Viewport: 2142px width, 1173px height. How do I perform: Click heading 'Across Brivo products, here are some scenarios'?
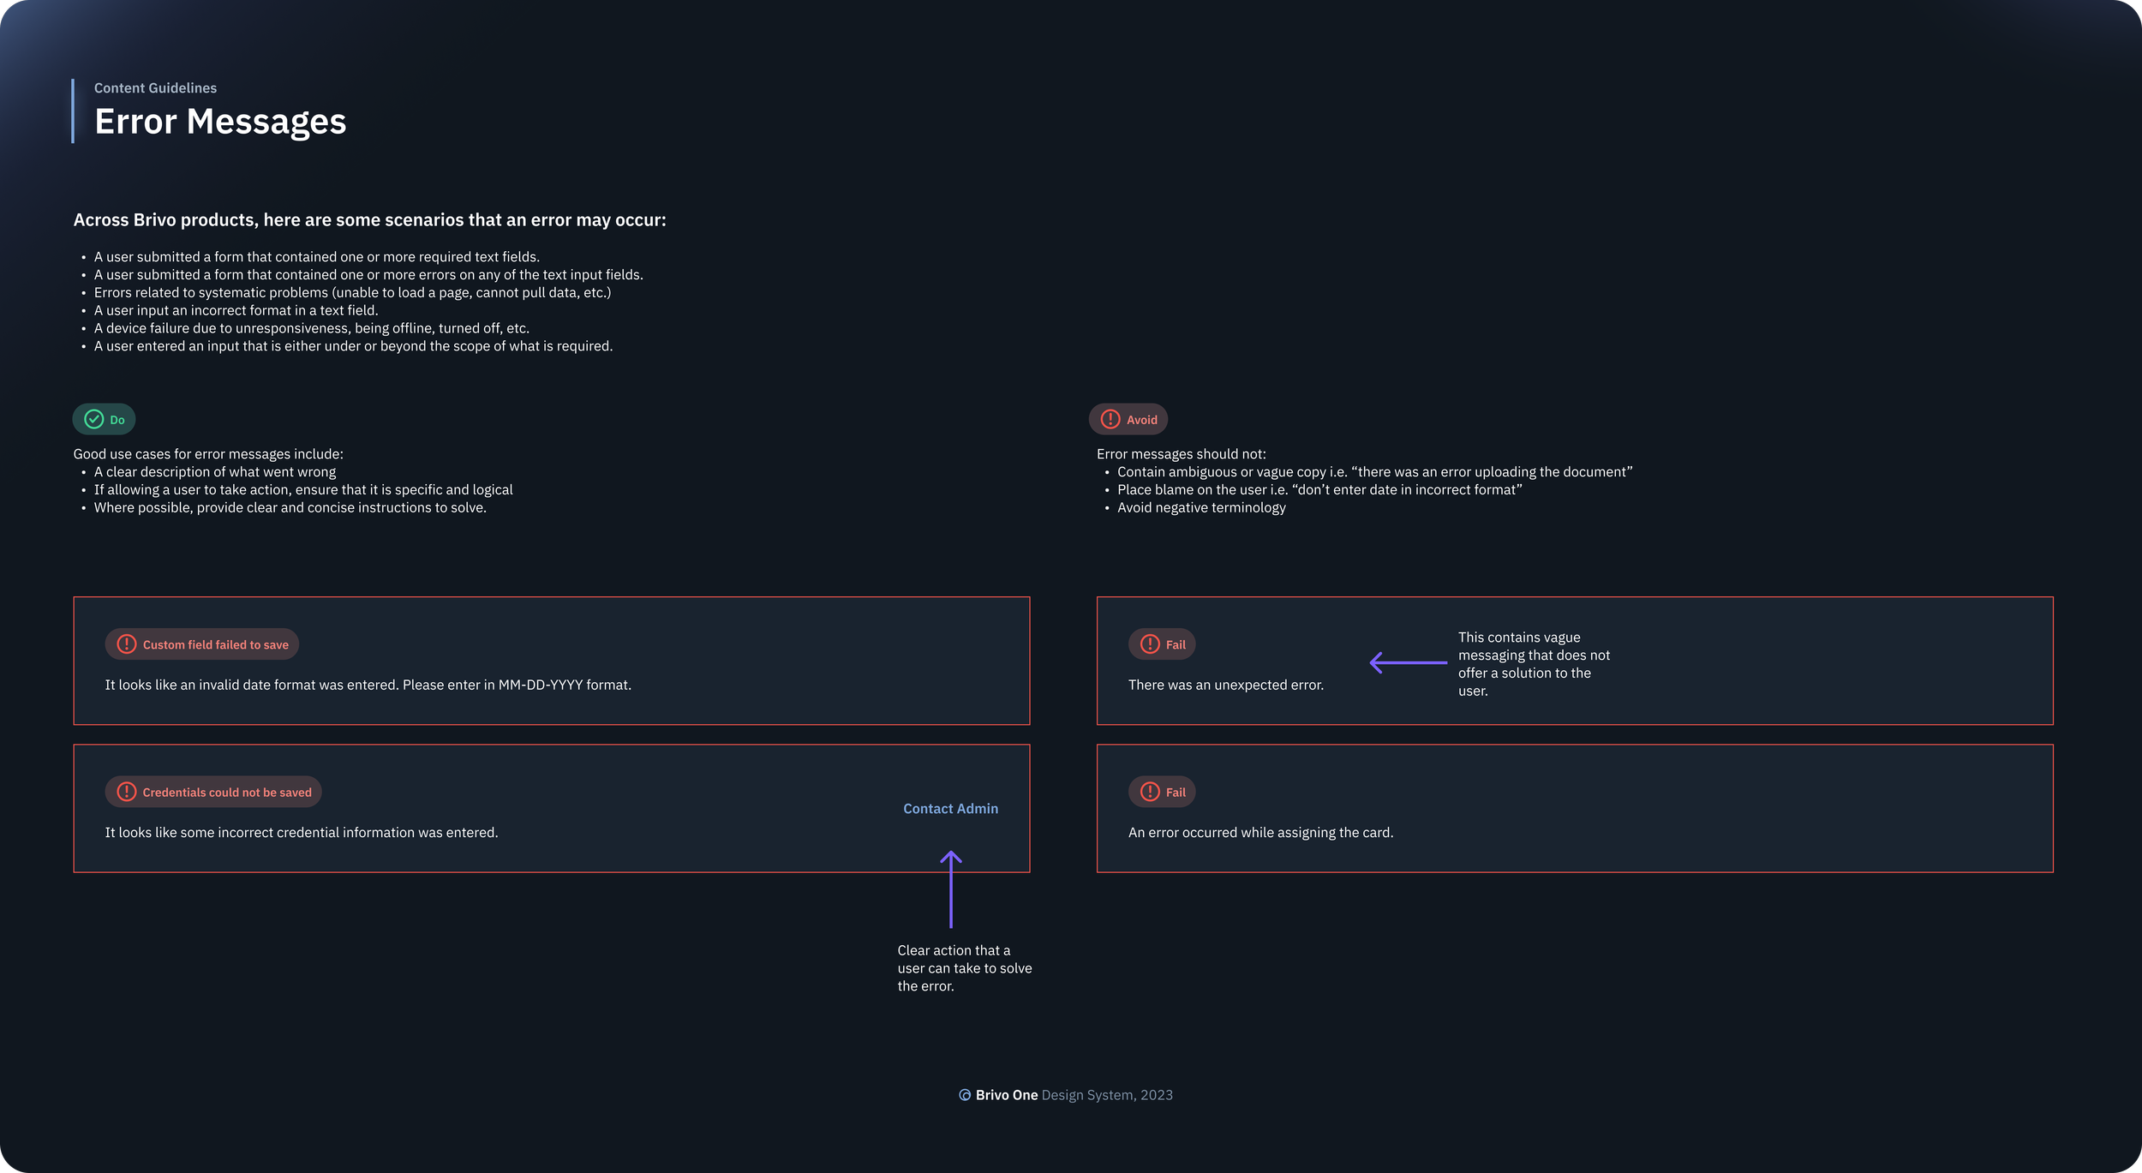(x=369, y=220)
